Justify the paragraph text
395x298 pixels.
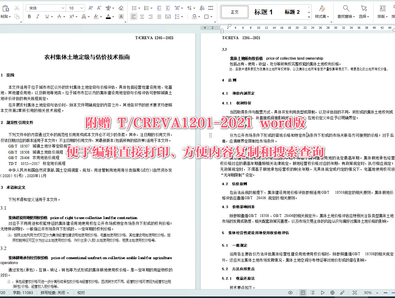click(x=159, y=17)
